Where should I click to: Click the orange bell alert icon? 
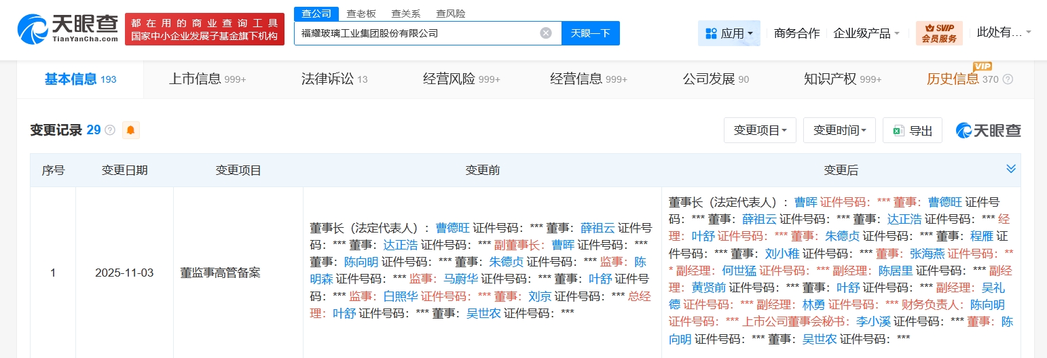point(130,130)
